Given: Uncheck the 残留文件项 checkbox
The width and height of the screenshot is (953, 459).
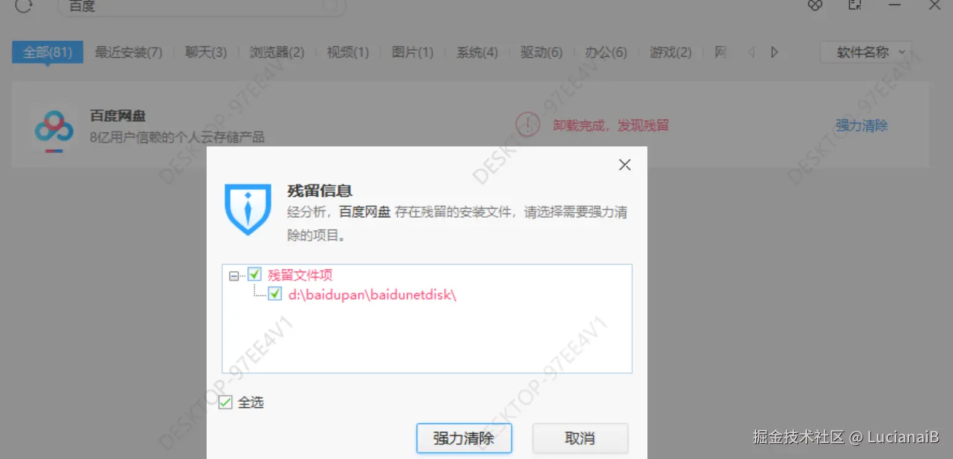Looking at the screenshot, I should 255,274.
